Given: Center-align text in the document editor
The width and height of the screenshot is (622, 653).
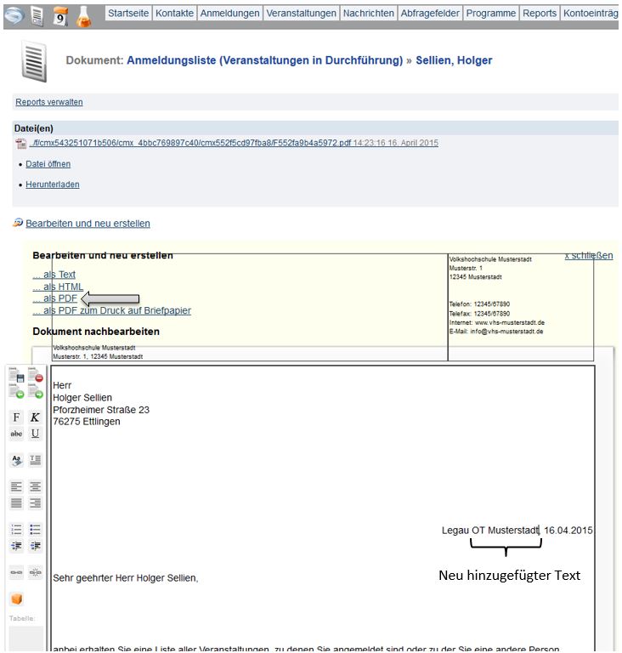Looking at the screenshot, I should pos(35,487).
